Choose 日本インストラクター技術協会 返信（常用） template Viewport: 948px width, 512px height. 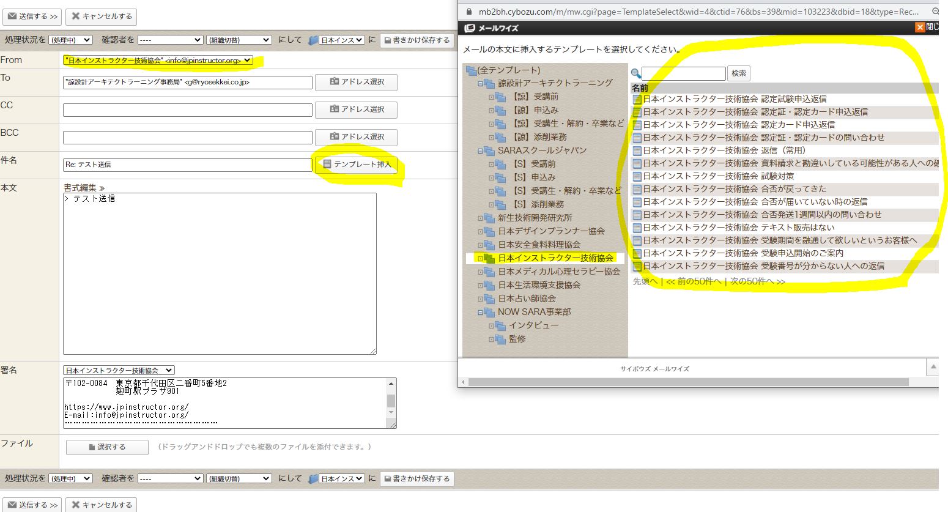pyautogui.click(x=724, y=150)
